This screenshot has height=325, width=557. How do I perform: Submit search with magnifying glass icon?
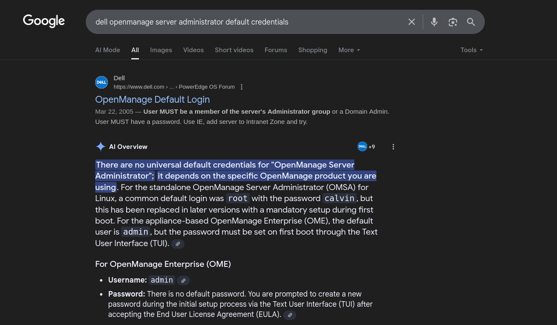[x=471, y=22]
